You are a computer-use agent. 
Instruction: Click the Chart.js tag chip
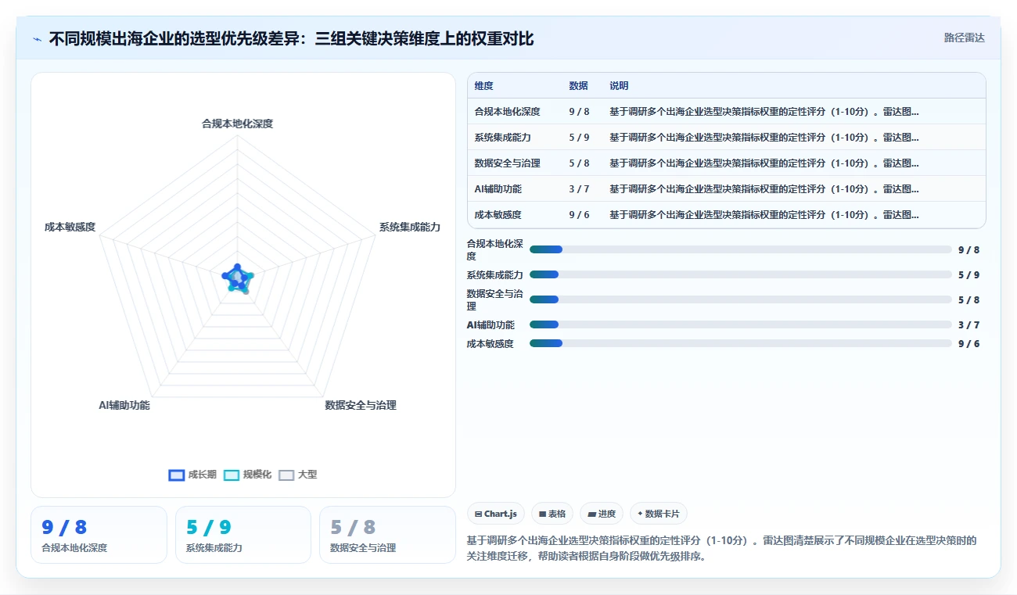[x=496, y=514]
